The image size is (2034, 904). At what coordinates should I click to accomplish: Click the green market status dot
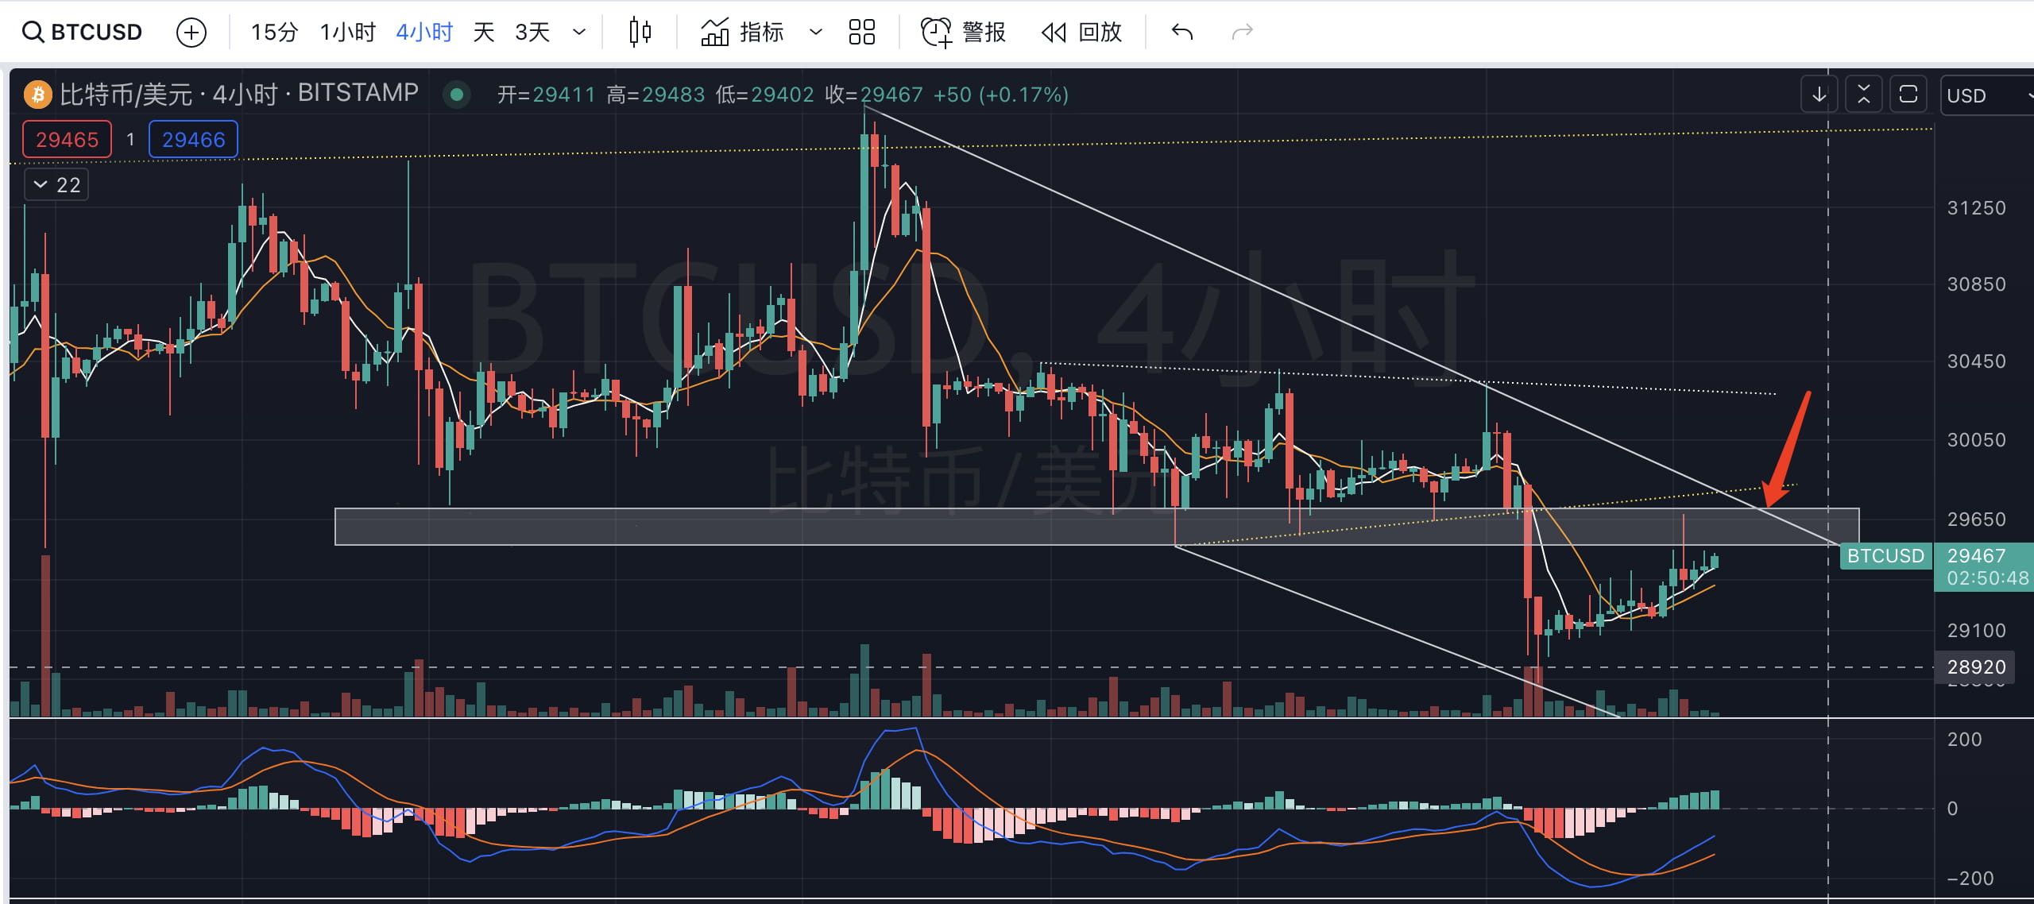click(457, 95)
